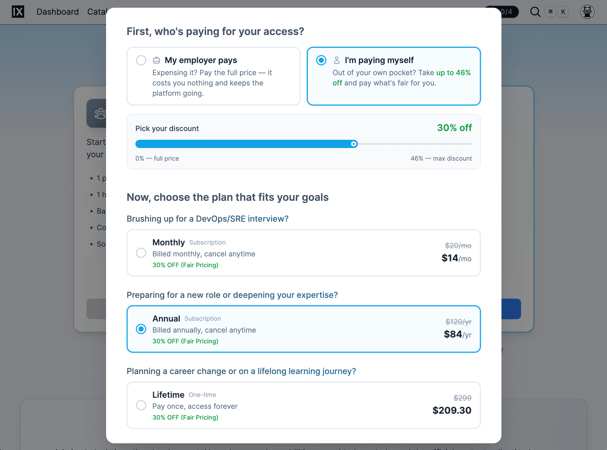Click the command key shortcut badge

tap(550, 12)
